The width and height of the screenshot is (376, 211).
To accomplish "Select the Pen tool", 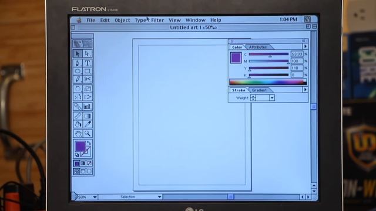I will (78, 63).
